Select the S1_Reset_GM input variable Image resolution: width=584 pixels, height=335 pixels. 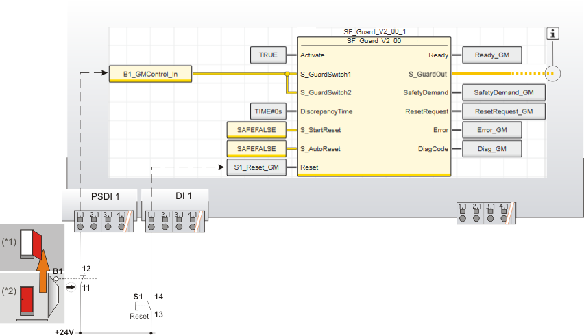[257, 167]
